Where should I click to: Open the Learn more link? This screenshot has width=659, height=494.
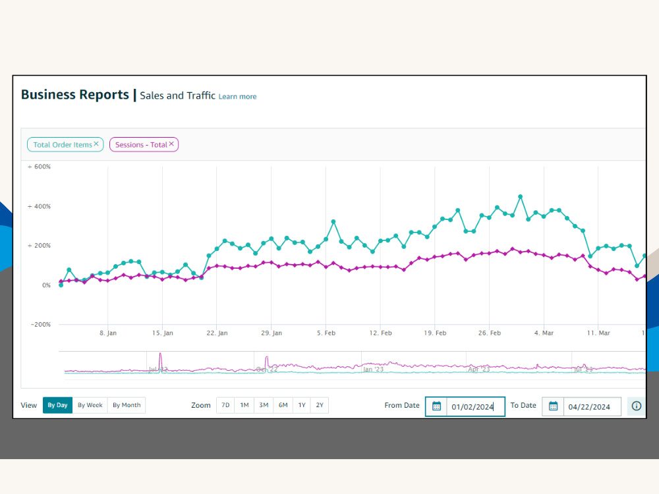(237, 97)
